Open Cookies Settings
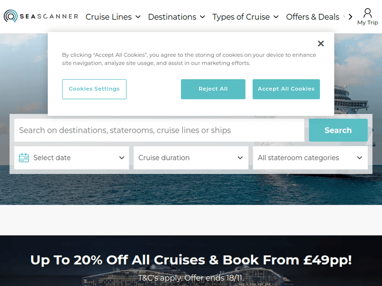Viewport: 382px width, 286px height. (x=94, y=89)
